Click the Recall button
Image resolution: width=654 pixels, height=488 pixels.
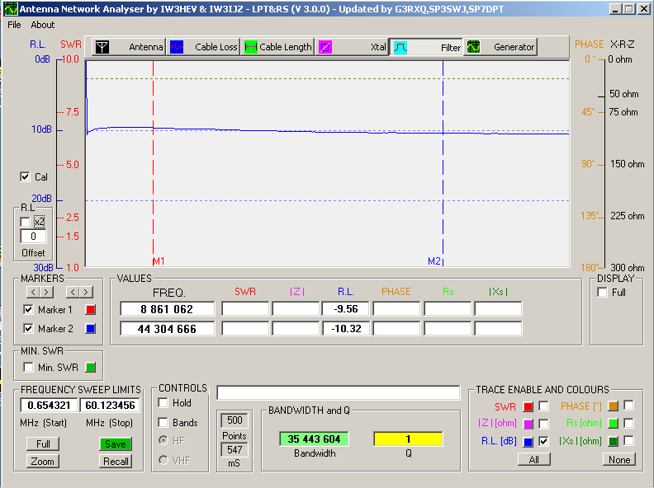tap(116, 462)
